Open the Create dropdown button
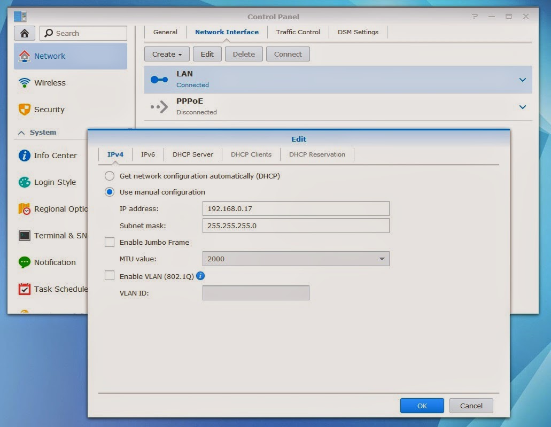Viewport: 551px width, 427px height. click(x=167, y=54)
